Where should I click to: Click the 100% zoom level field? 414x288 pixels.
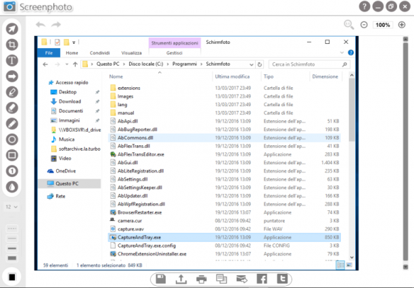coord(383,25)
